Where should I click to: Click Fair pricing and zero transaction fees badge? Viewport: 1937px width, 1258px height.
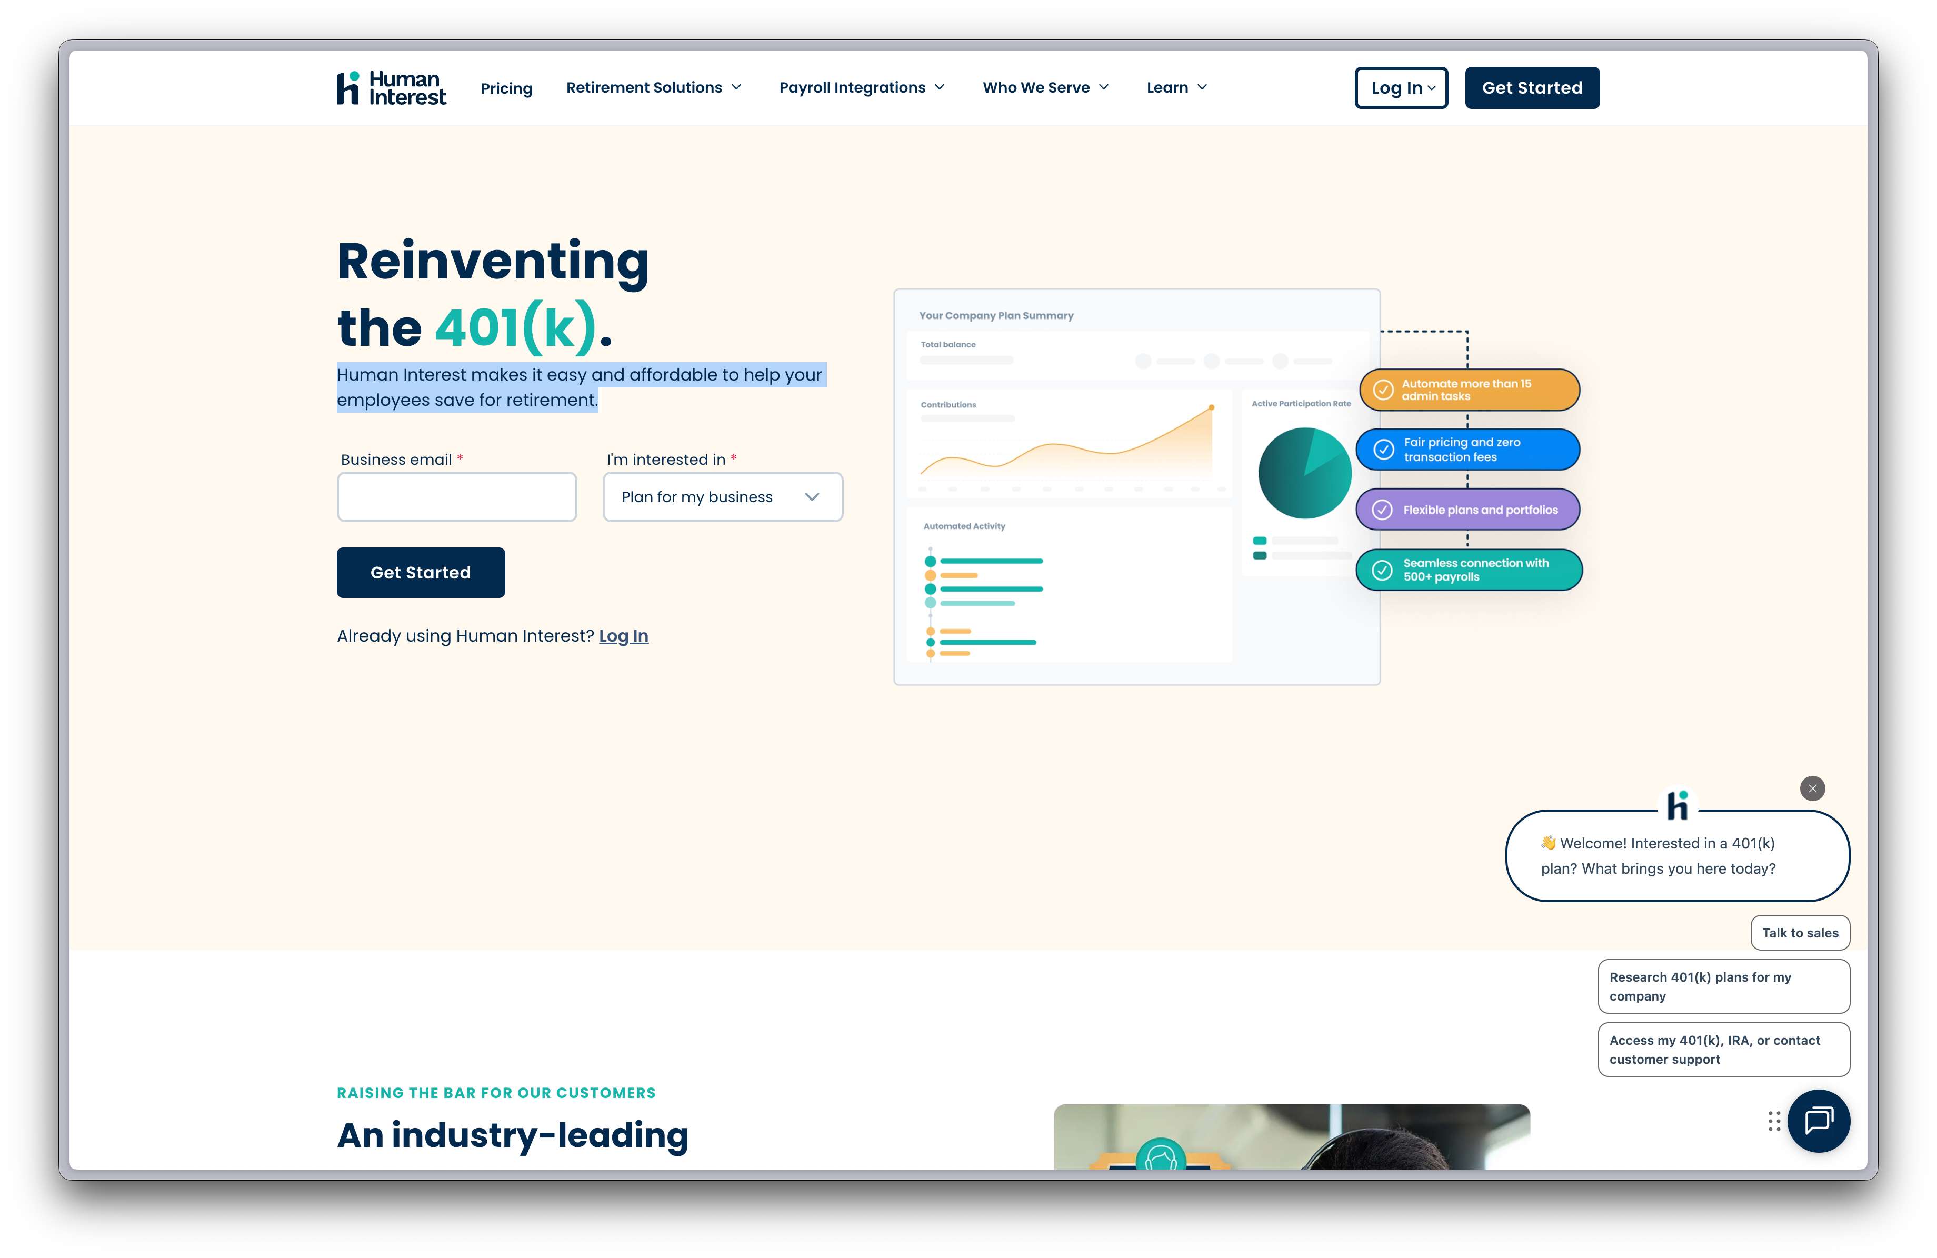(1467, 449)
